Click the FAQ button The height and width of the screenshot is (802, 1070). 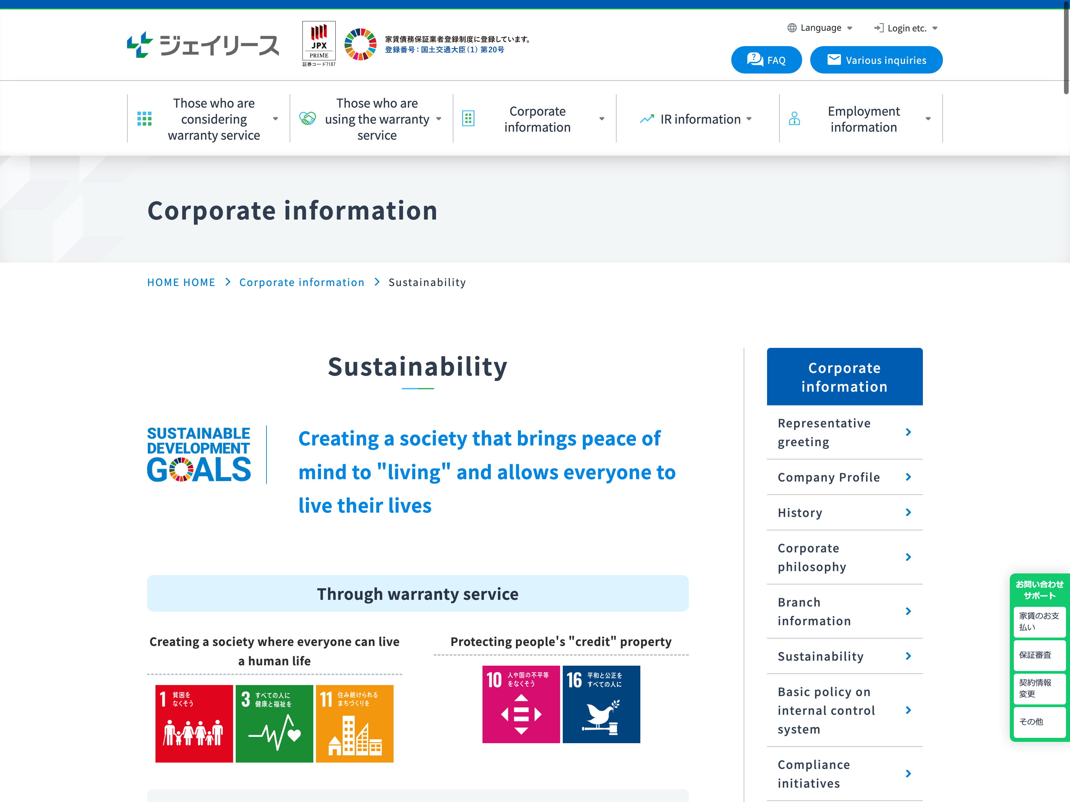pos(766,60)
